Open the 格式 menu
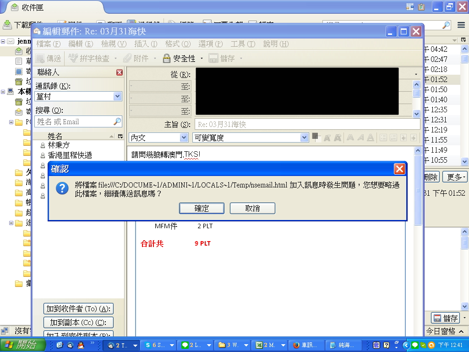This screenshot has height=352, width=469. point(178,44)
